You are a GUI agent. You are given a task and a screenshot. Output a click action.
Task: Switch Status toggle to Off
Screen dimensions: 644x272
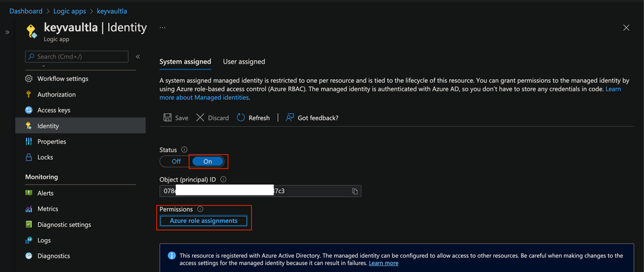[x=176, y=161]
